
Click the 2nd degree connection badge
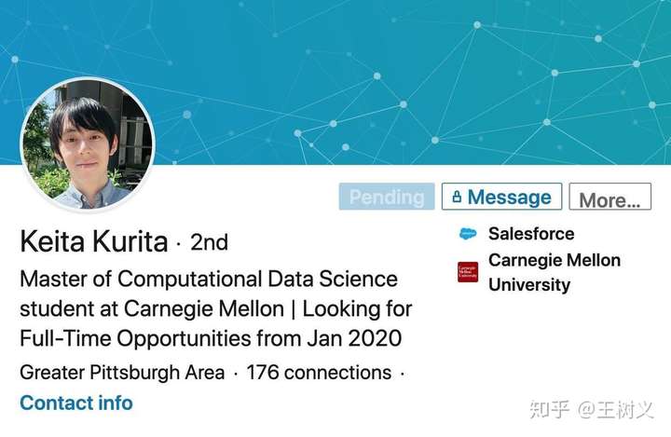click(x=209, y=242)
